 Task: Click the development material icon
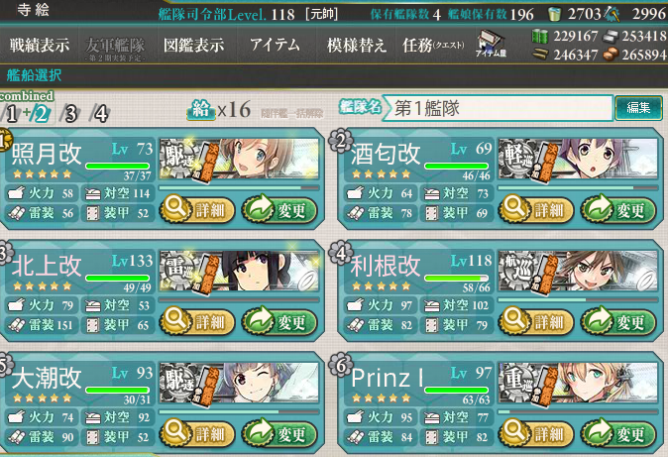(x=611, y=14)
